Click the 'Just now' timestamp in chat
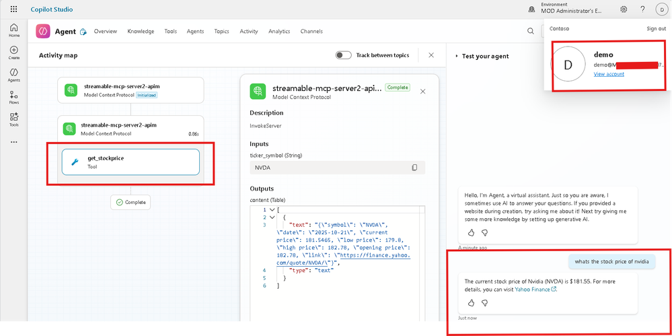The height and width of the screenshot is (336, 672). point(467,318)
